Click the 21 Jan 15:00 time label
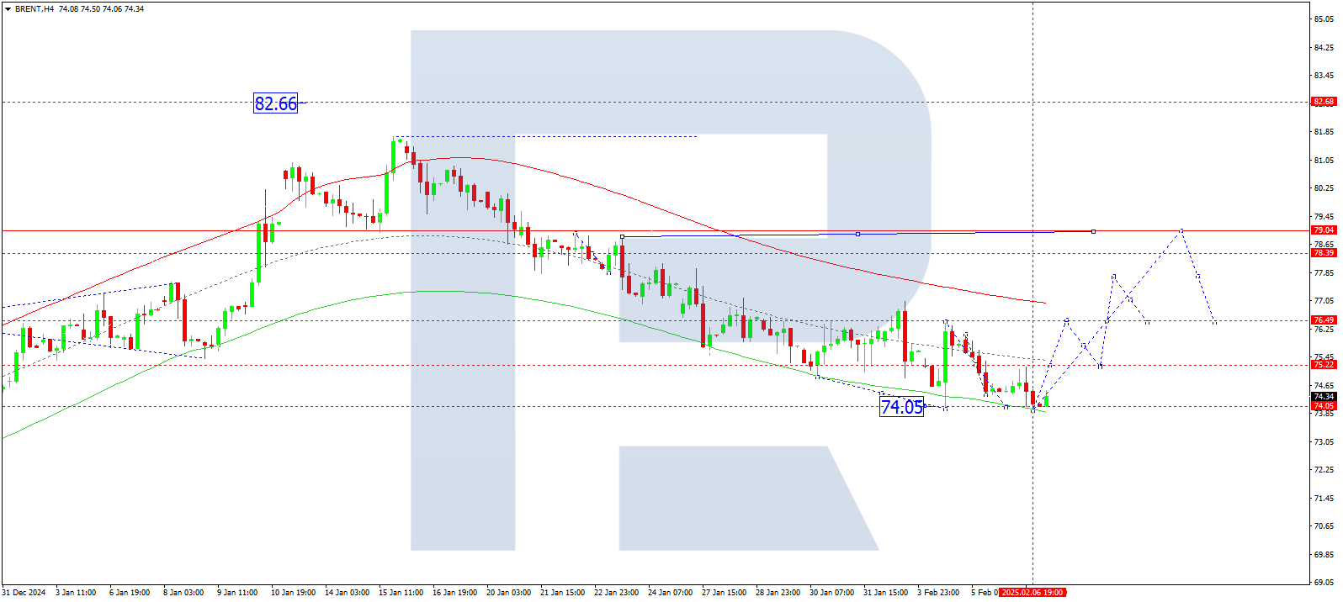 coord(562,593)
